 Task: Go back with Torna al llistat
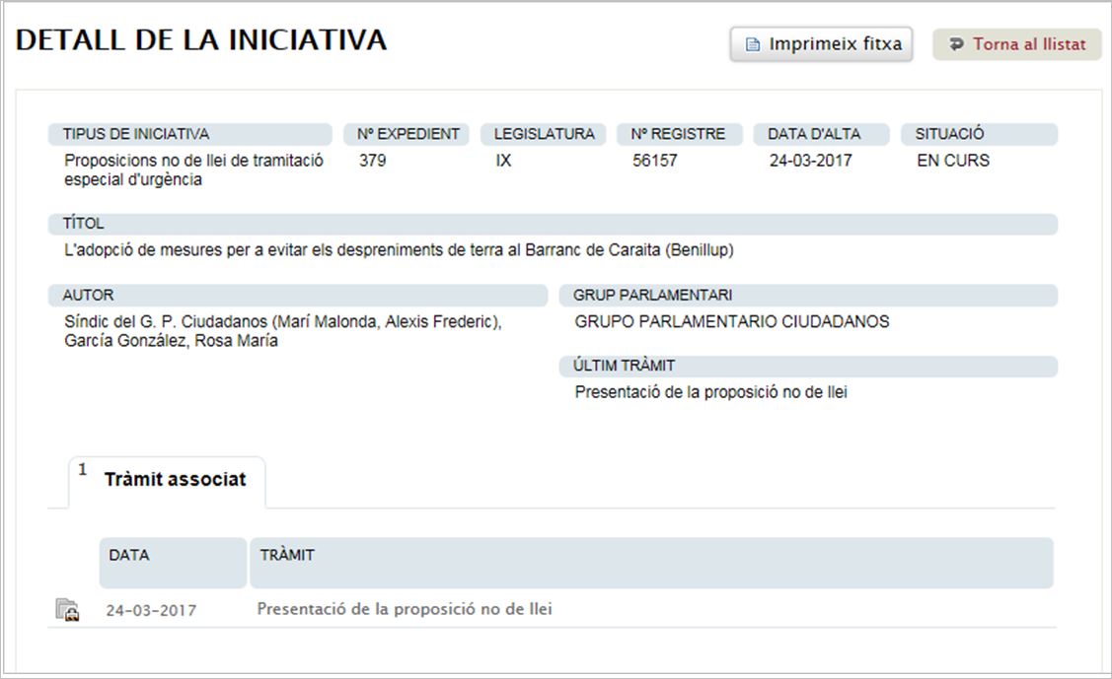pos(1017,44)
